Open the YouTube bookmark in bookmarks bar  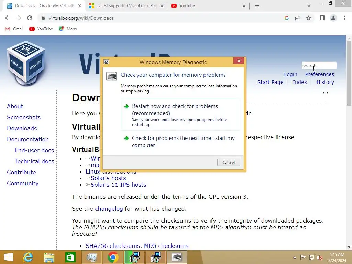(x=41, y=29)
